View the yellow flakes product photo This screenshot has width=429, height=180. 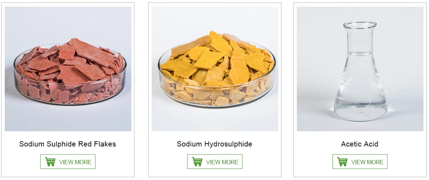(215, 69)
